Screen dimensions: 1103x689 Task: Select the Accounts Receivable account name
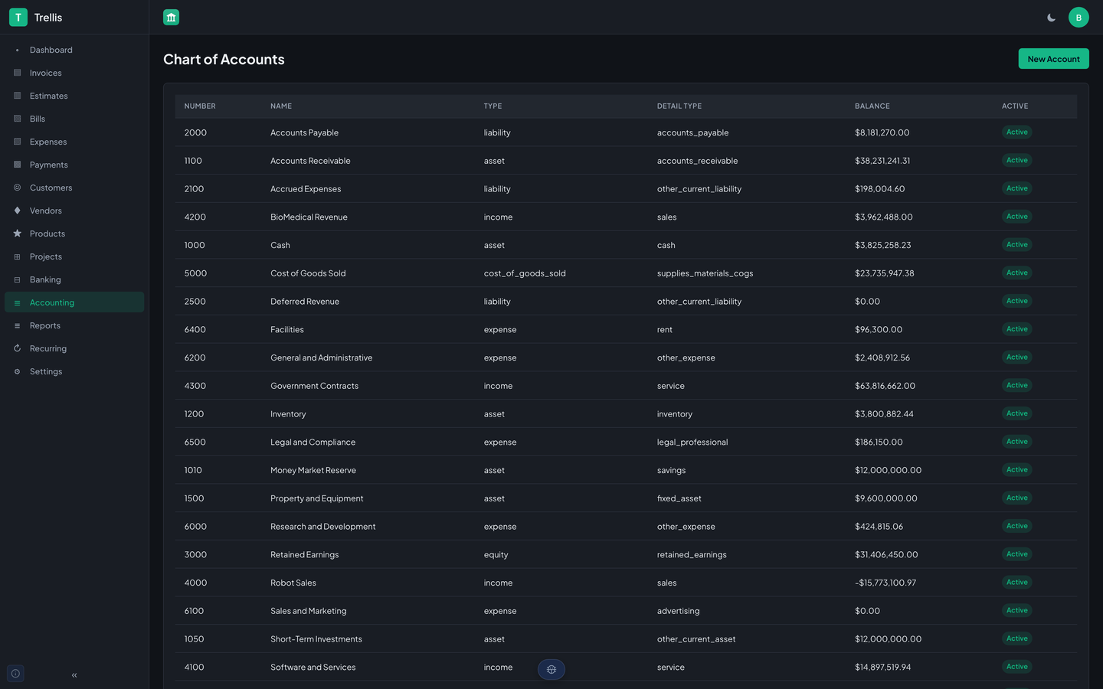point(310,161)
